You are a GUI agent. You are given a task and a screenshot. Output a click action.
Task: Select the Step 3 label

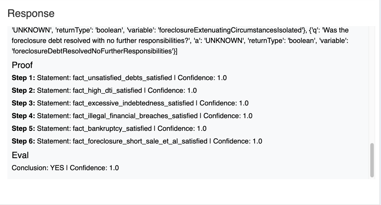(23, 103)
